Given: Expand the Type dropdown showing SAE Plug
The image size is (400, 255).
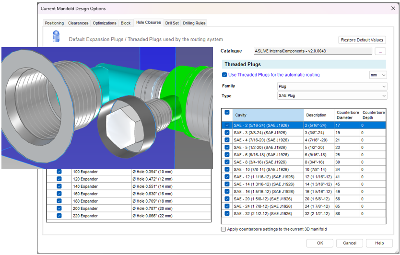Looking at the screenshot, I should coord(332,96).
